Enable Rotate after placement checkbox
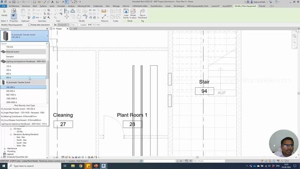 pos(30,25)
